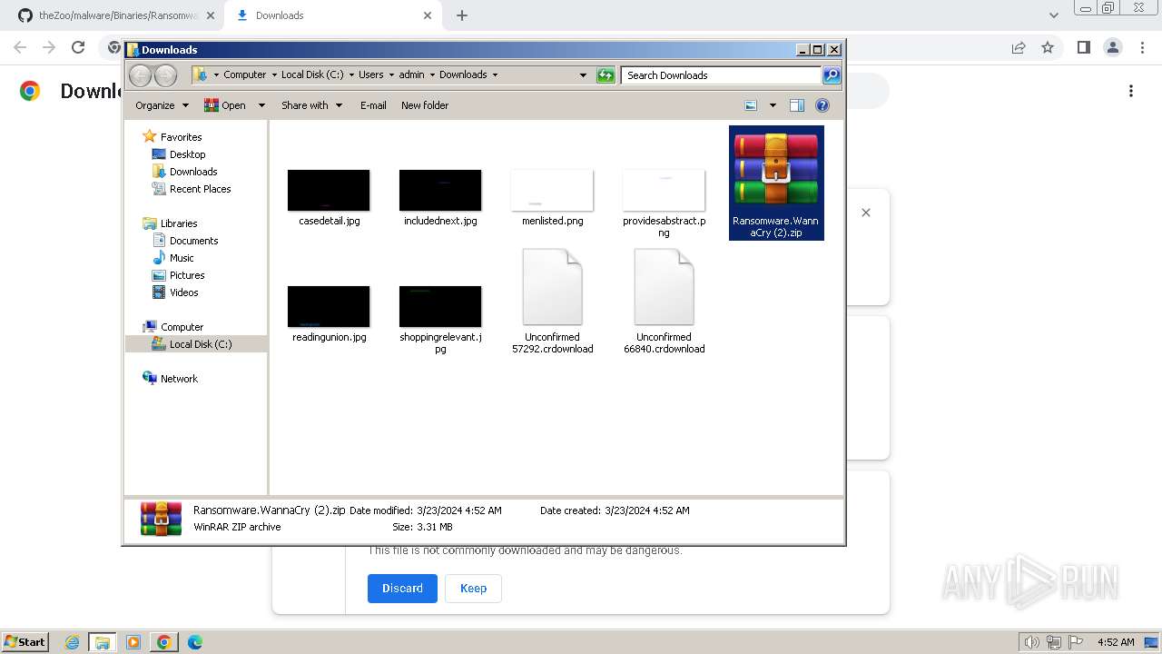Click Discard button in Chrome downloads

pyautogui.click(x=402, y=588)
